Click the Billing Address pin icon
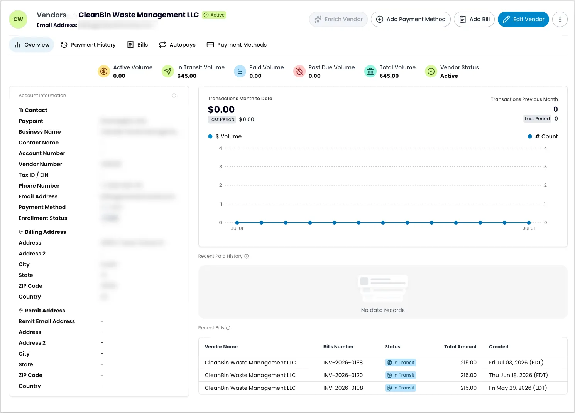 pyautogui.click(x=21, y=232)
